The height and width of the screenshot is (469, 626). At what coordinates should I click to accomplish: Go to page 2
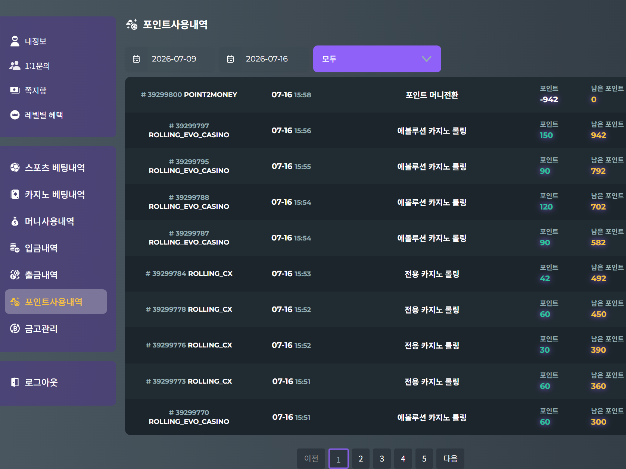[x=361, y=459]
